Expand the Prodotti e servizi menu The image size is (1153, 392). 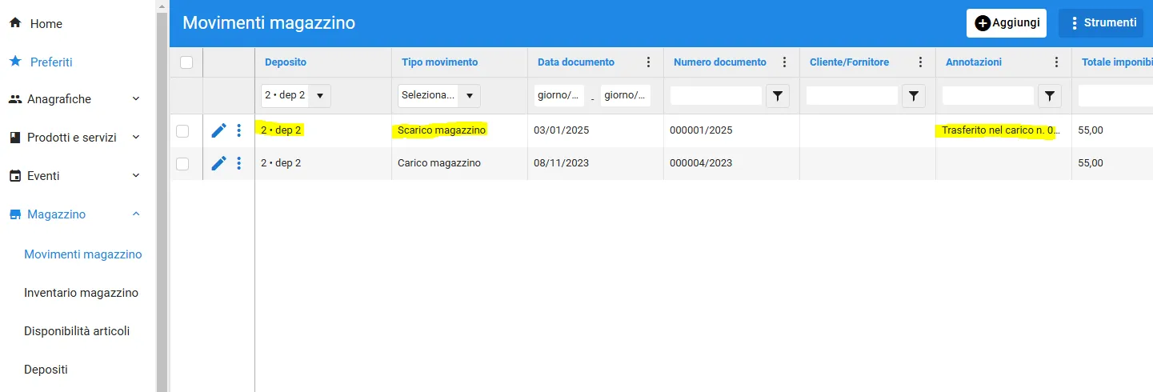[135, 138]
